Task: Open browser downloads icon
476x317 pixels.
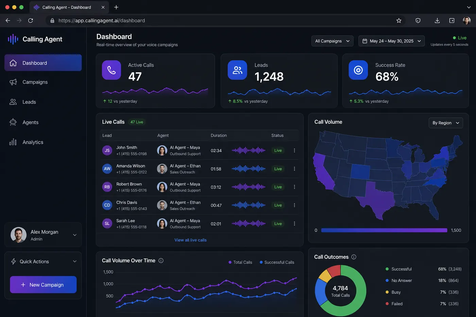Action: (437, 21)
